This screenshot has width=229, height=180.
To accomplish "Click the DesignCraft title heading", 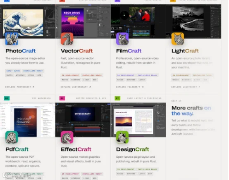I will pyautogui.click(x=132, y=149).
